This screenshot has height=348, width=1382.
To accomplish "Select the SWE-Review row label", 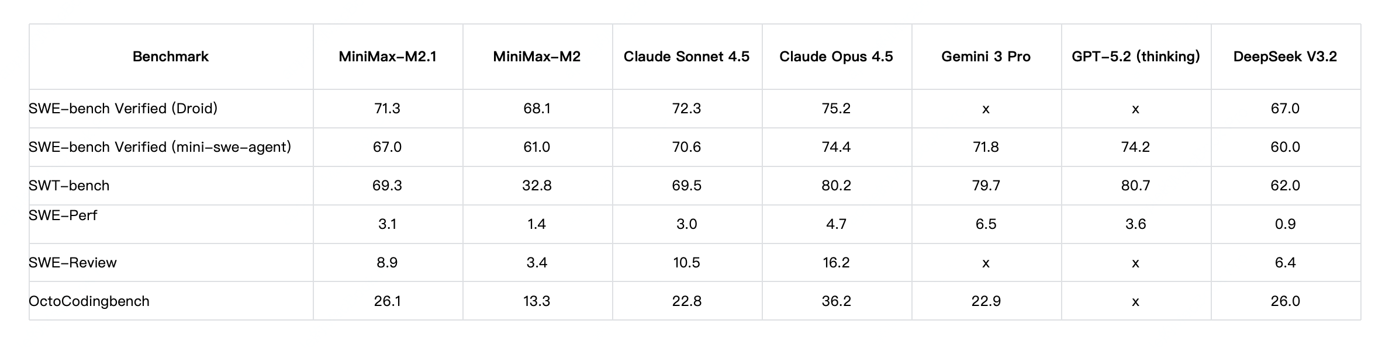I will pos(73,263).
